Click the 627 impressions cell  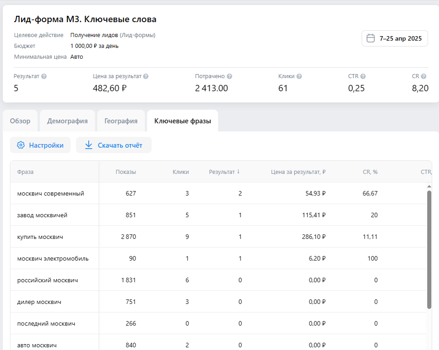131,193
